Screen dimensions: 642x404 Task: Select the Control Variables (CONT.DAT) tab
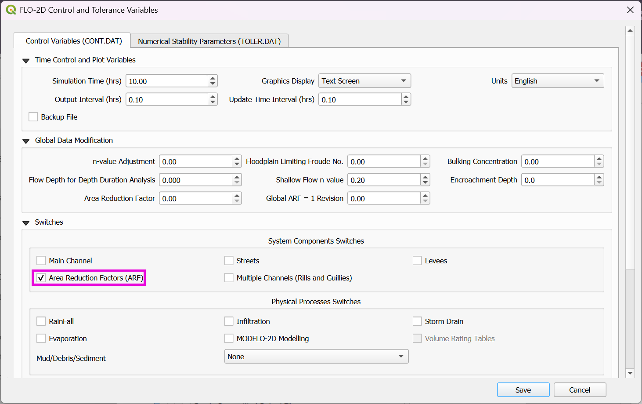point(73,41)
